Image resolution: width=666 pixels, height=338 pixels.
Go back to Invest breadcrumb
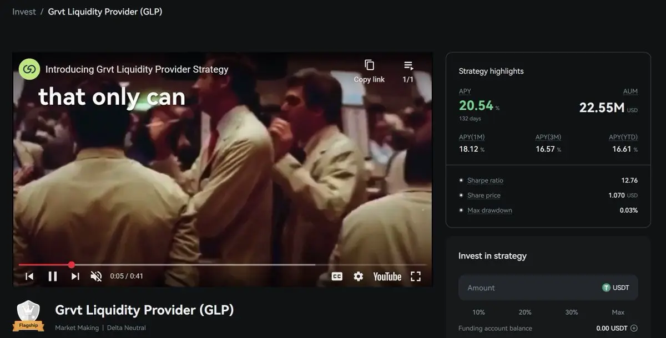(x=24, y=11)
